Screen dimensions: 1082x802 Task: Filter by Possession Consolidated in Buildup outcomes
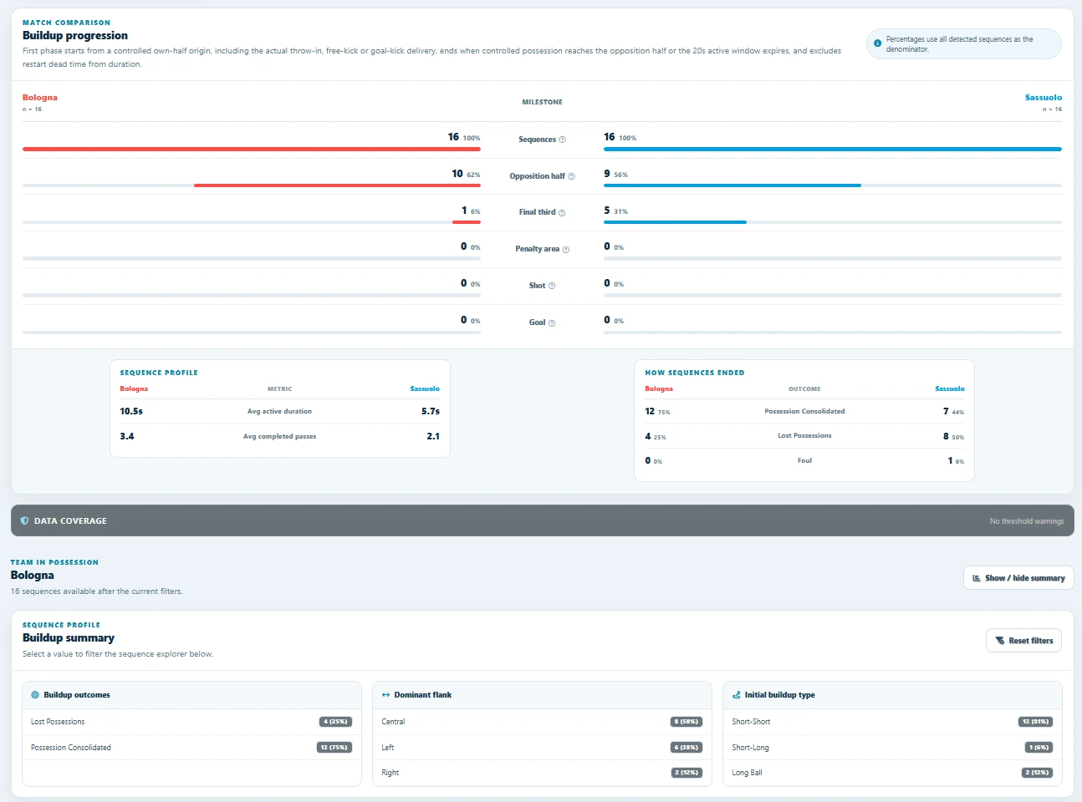pyautogui.click(x=191, y=748)
